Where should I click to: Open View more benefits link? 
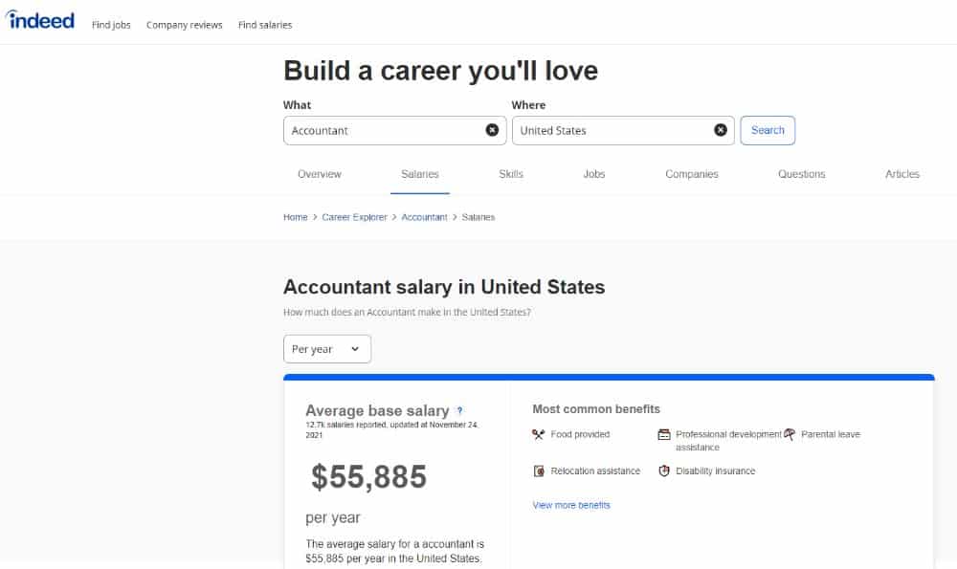pos(571,505)
